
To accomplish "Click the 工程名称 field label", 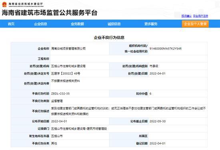I will pos(43,59).
